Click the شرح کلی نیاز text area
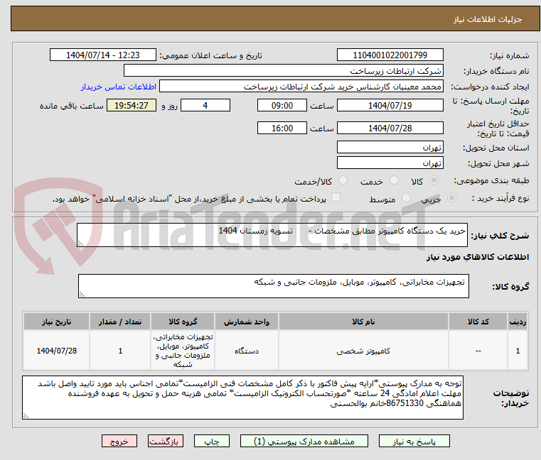This screenshot has height=460, width=541. (x=272, y=235)
